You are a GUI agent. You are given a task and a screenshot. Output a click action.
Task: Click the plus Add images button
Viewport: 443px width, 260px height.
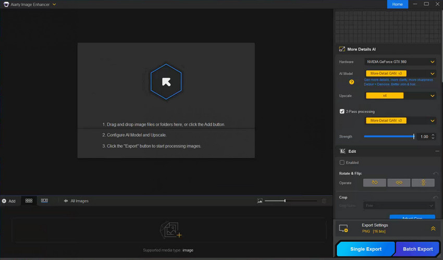pyautogui.click(x=9, y=201)
